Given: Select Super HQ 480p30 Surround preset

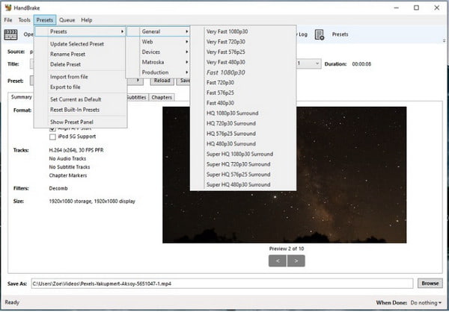Looking at the screenshot, I should pyautogui.click(x=243, y=184).
